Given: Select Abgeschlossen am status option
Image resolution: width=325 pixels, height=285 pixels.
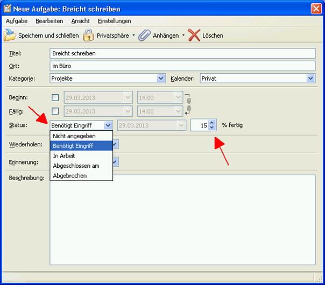Looking at the screenshot, I should tap(81, 166).
